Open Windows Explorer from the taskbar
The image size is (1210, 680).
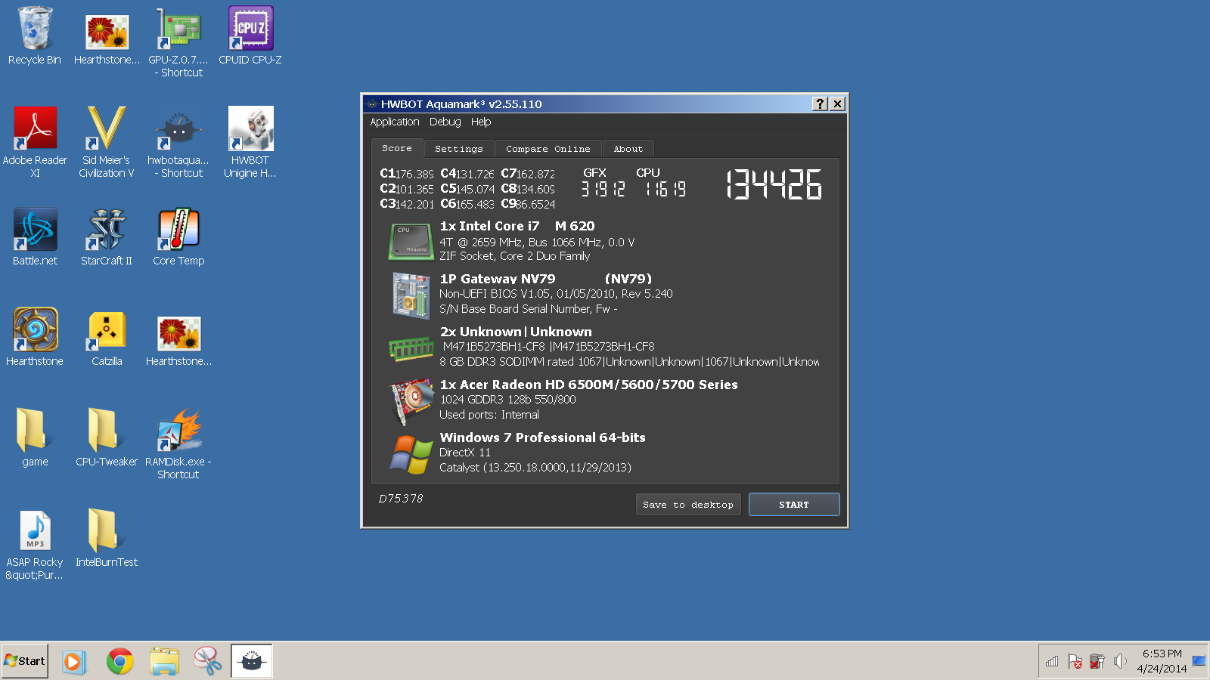tap(164, 662)
